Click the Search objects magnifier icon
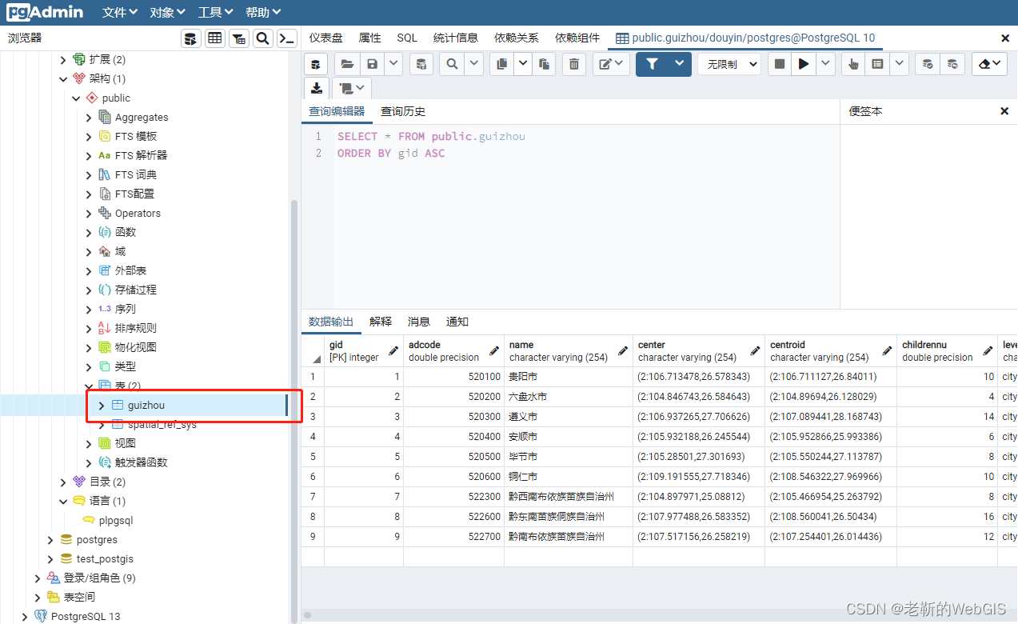The height and width of the screenshot is (624, 1018). (263, 38)
